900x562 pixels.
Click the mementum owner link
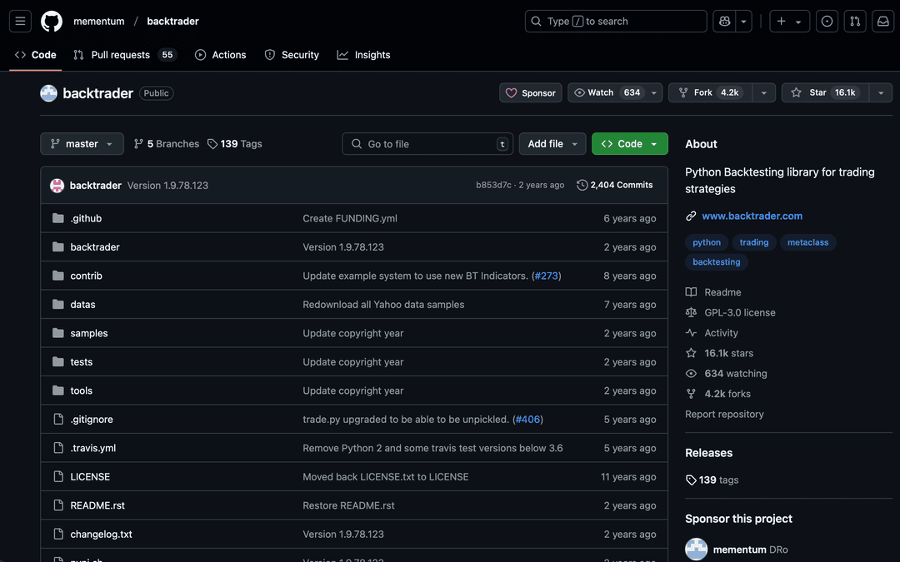click(98, 21)
